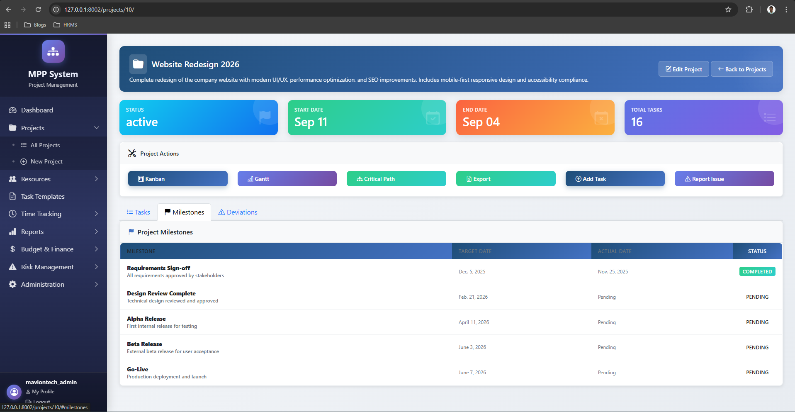The image size is (795, 412).
Task: Reload the page using the refresh icon
Action: click(x=38, y=10)
